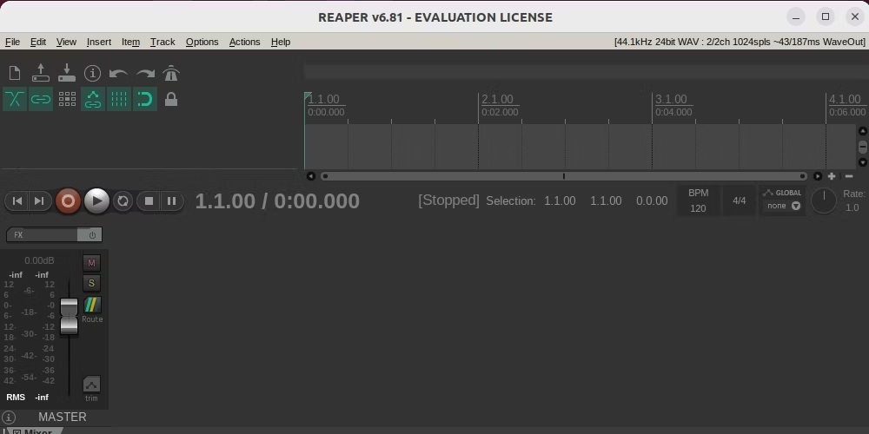
Task: Toggle item grouping chain-link icon
Action: click(41, 99)
